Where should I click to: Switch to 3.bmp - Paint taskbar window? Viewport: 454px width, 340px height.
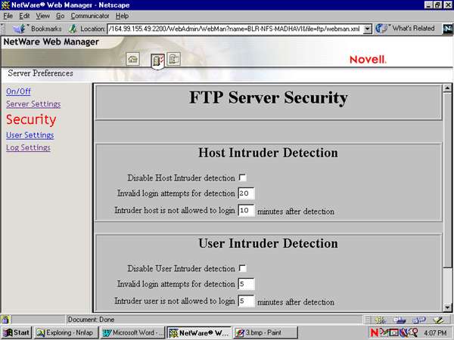pos(266,332)
